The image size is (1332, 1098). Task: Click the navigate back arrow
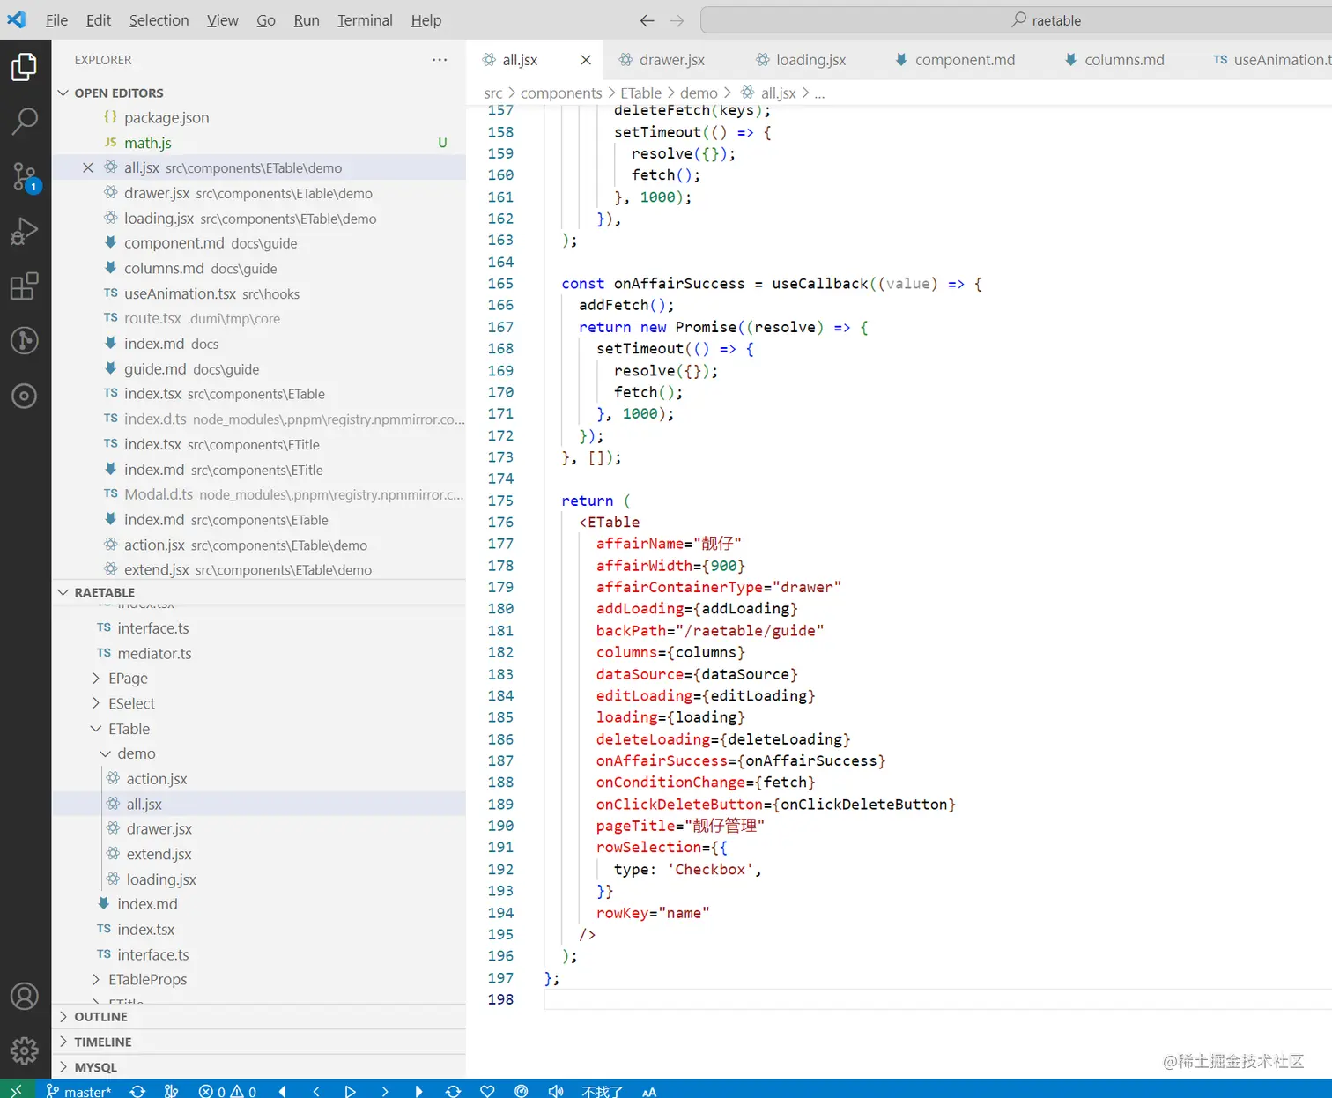tap(647, 20)
